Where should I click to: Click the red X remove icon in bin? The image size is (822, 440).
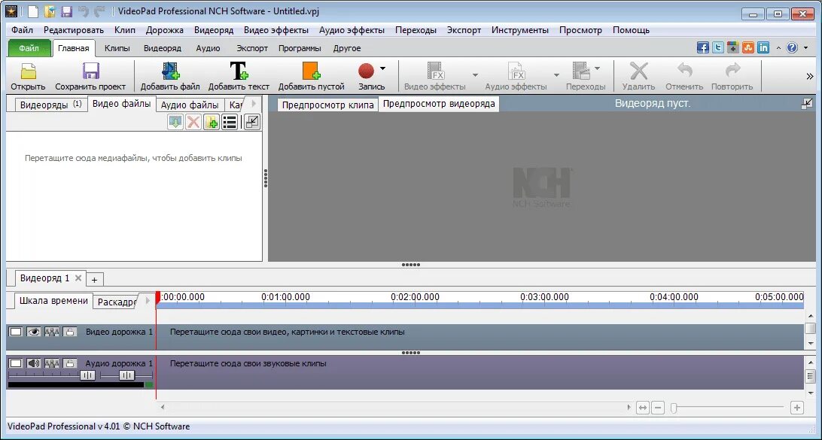pyautogui.click(x=193, y=122)
